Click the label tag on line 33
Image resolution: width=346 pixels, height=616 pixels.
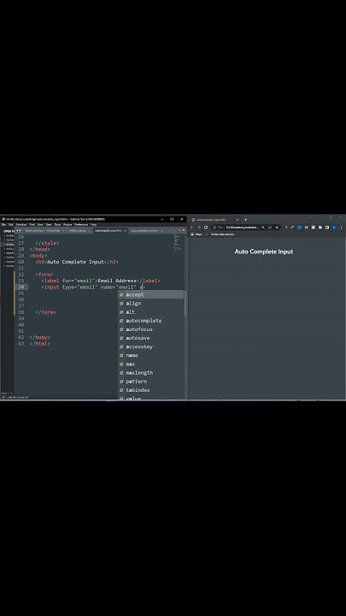[101, 281]
